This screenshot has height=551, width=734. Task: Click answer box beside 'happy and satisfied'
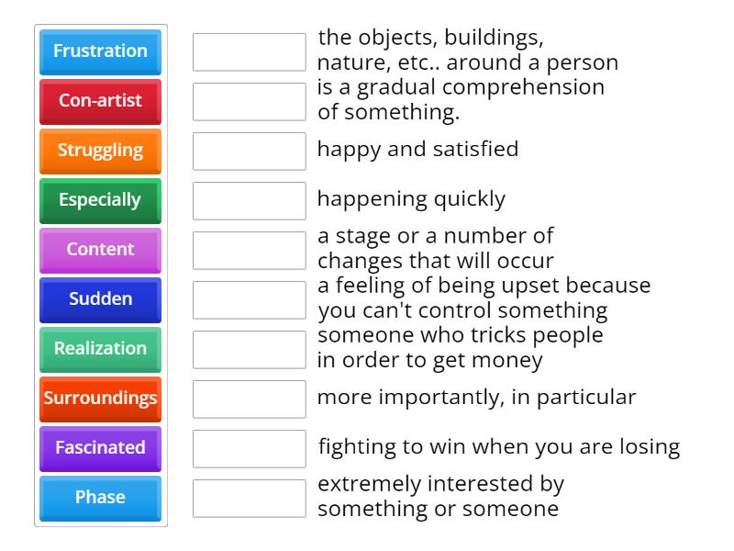click(249, 152)
